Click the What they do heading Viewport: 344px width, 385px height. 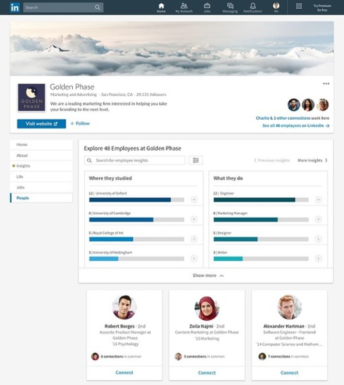(x=228, y=178)
